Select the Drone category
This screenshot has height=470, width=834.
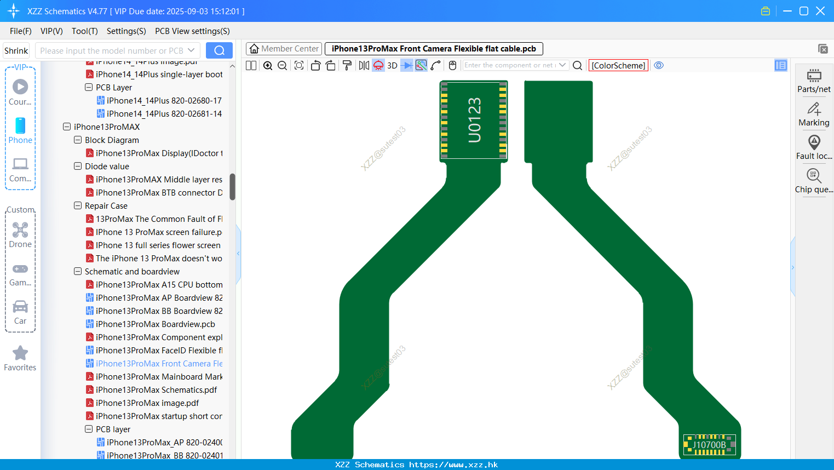click(20, 235)
